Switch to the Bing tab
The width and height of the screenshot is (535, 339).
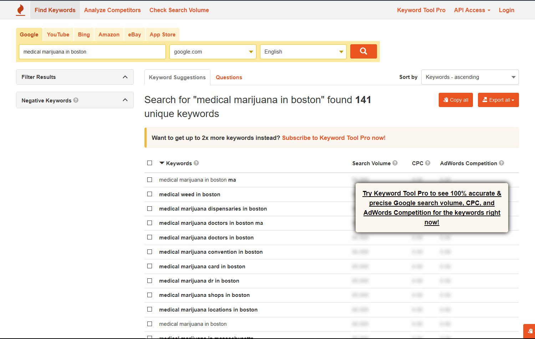tap(84, 35)
